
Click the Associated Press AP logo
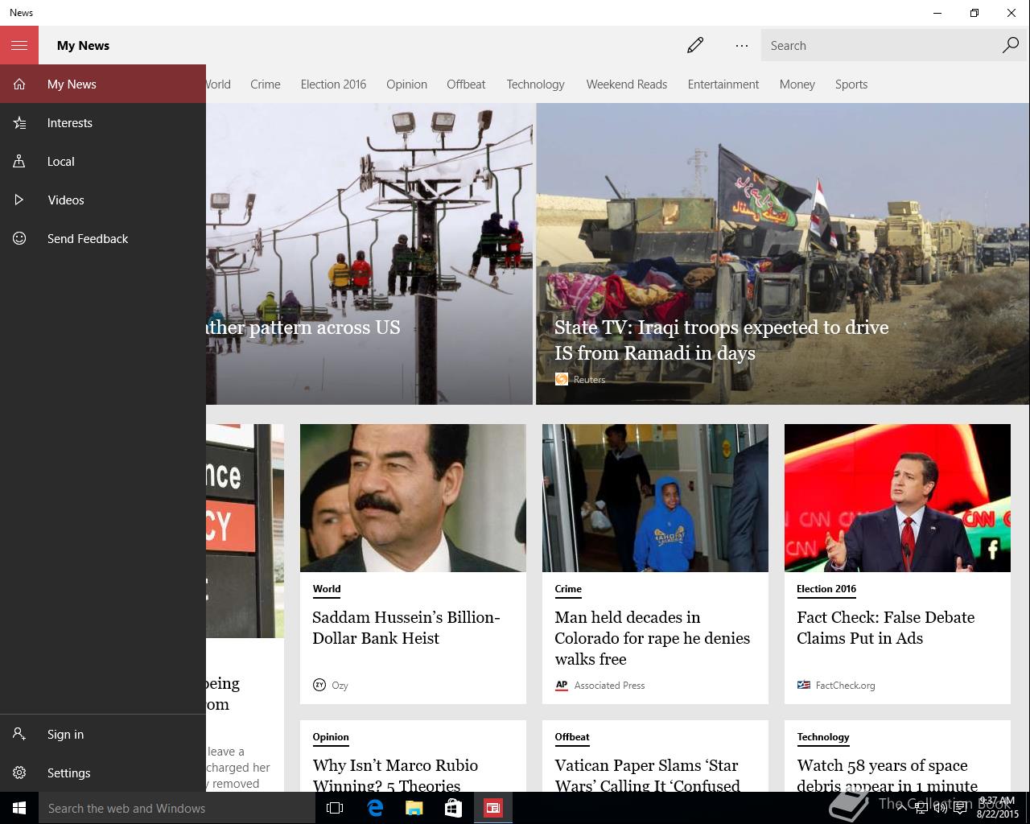pyautogui.click(x=562, y=685)
